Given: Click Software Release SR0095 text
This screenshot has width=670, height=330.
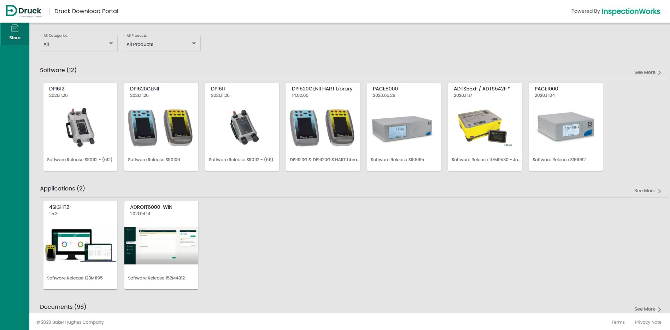Looking at the screenshot, I should pos(397,160).
